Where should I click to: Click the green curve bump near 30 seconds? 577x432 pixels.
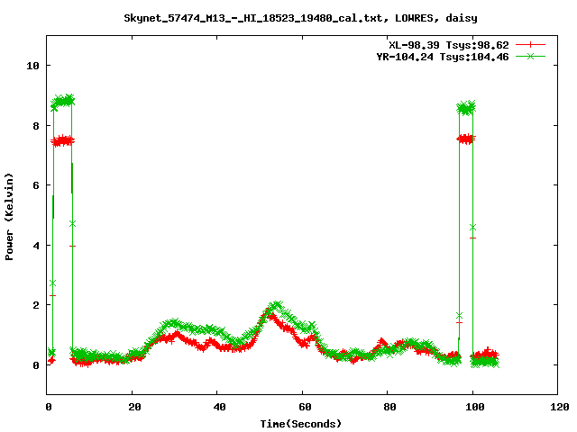tap(173, 323)
